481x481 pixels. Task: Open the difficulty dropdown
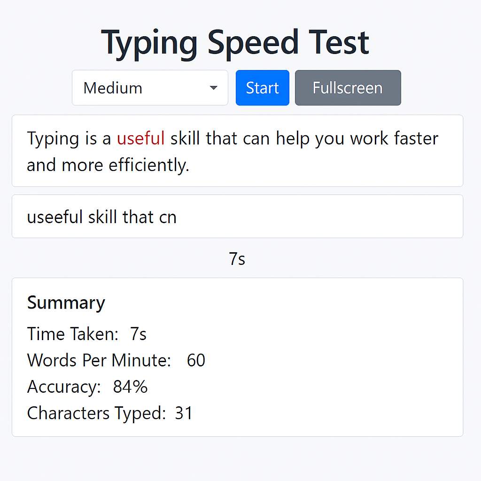click(x=150, y=88)
